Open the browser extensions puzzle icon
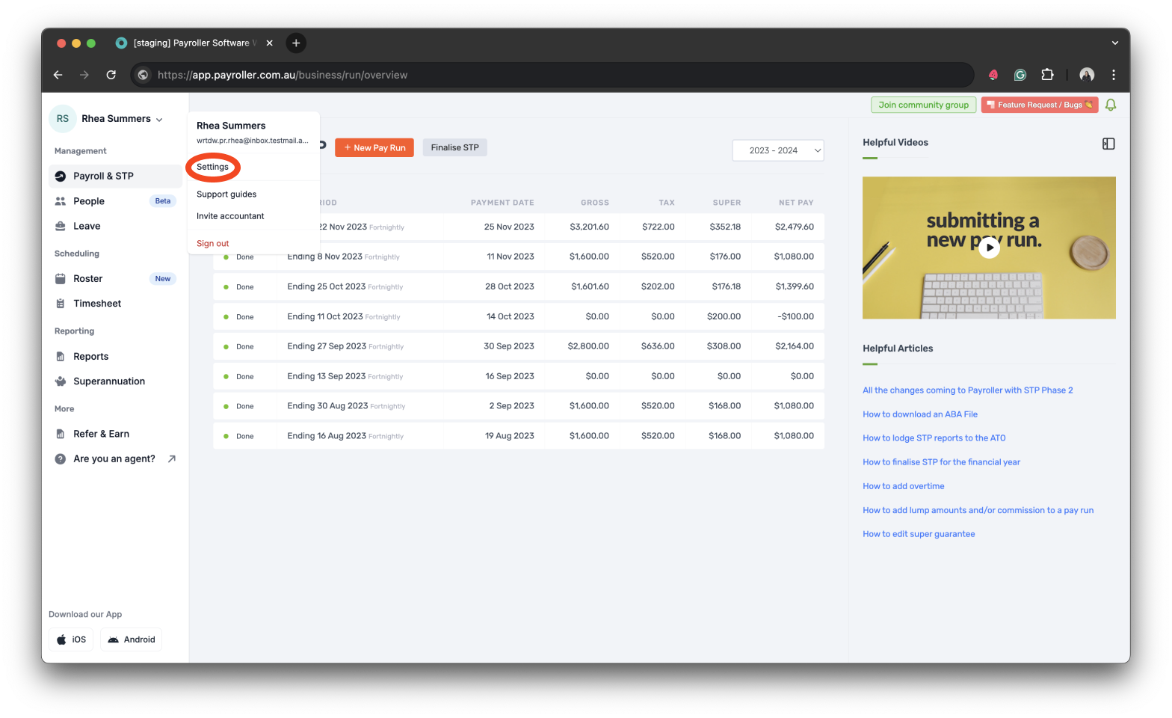Screen dimensions: 1172x718 [x=1047, y=75]
